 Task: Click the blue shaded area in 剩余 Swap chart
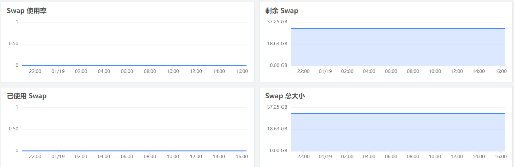pyautogui.click(x=398, y=47)
